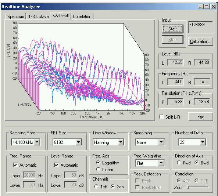Click the SPL [dB] axis label
Viewport: 218px width, 196px height.
click(8, 51)
